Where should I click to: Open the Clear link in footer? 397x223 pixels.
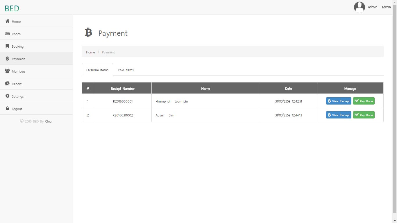click(x=49, y=121)
